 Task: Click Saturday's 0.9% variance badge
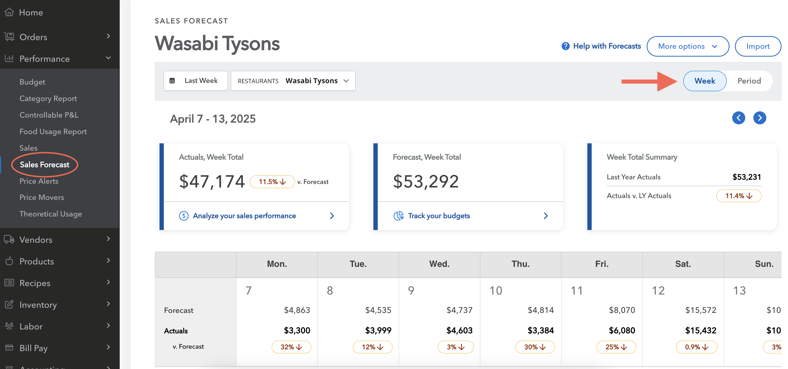[x=696, y=347]
